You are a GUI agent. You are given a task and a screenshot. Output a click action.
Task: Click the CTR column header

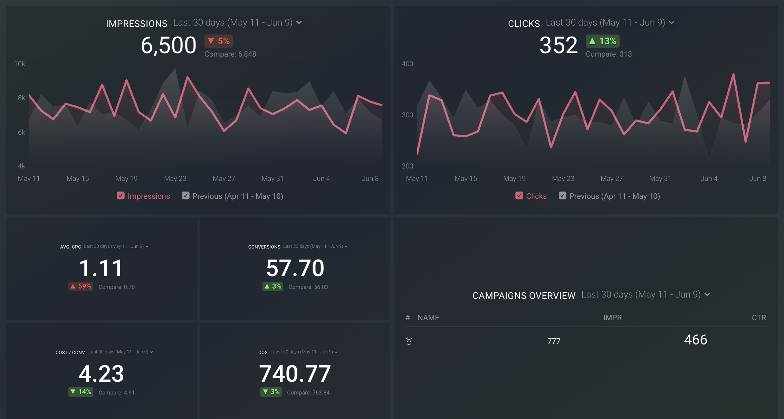[x=759, y=318]
